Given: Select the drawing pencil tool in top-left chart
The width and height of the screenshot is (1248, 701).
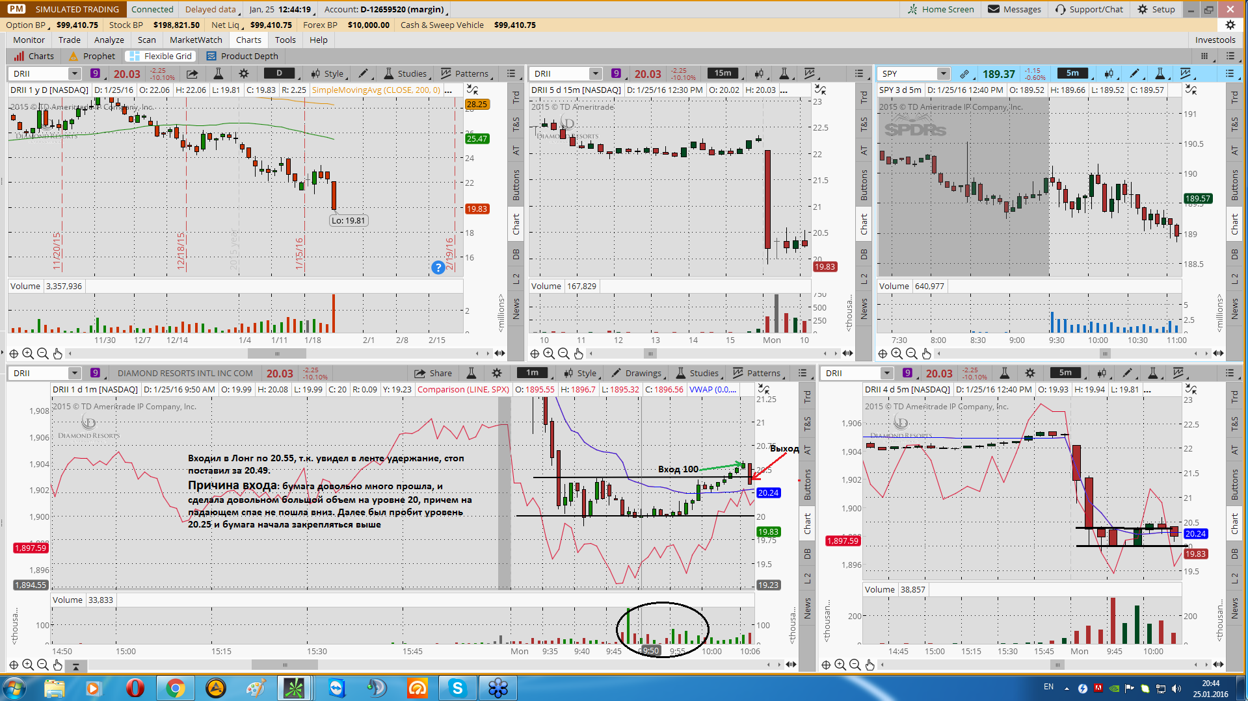Looking at the screenshot, I should click(364, 73).
